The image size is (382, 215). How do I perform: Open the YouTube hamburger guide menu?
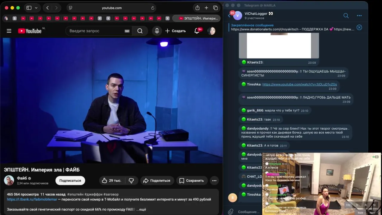tap(9, 31)
